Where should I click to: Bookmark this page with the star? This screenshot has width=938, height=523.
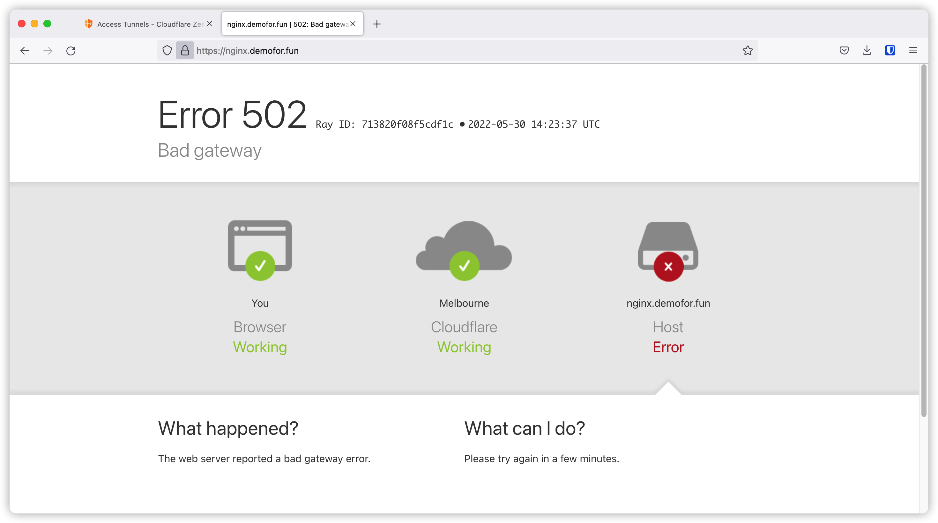click(748, 51)
